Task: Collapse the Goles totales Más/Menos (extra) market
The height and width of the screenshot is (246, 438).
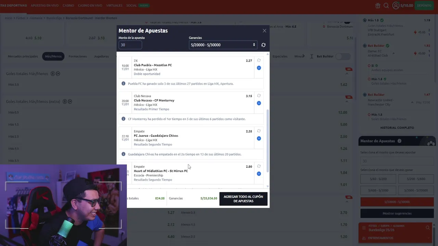Action: coord(347,101)
